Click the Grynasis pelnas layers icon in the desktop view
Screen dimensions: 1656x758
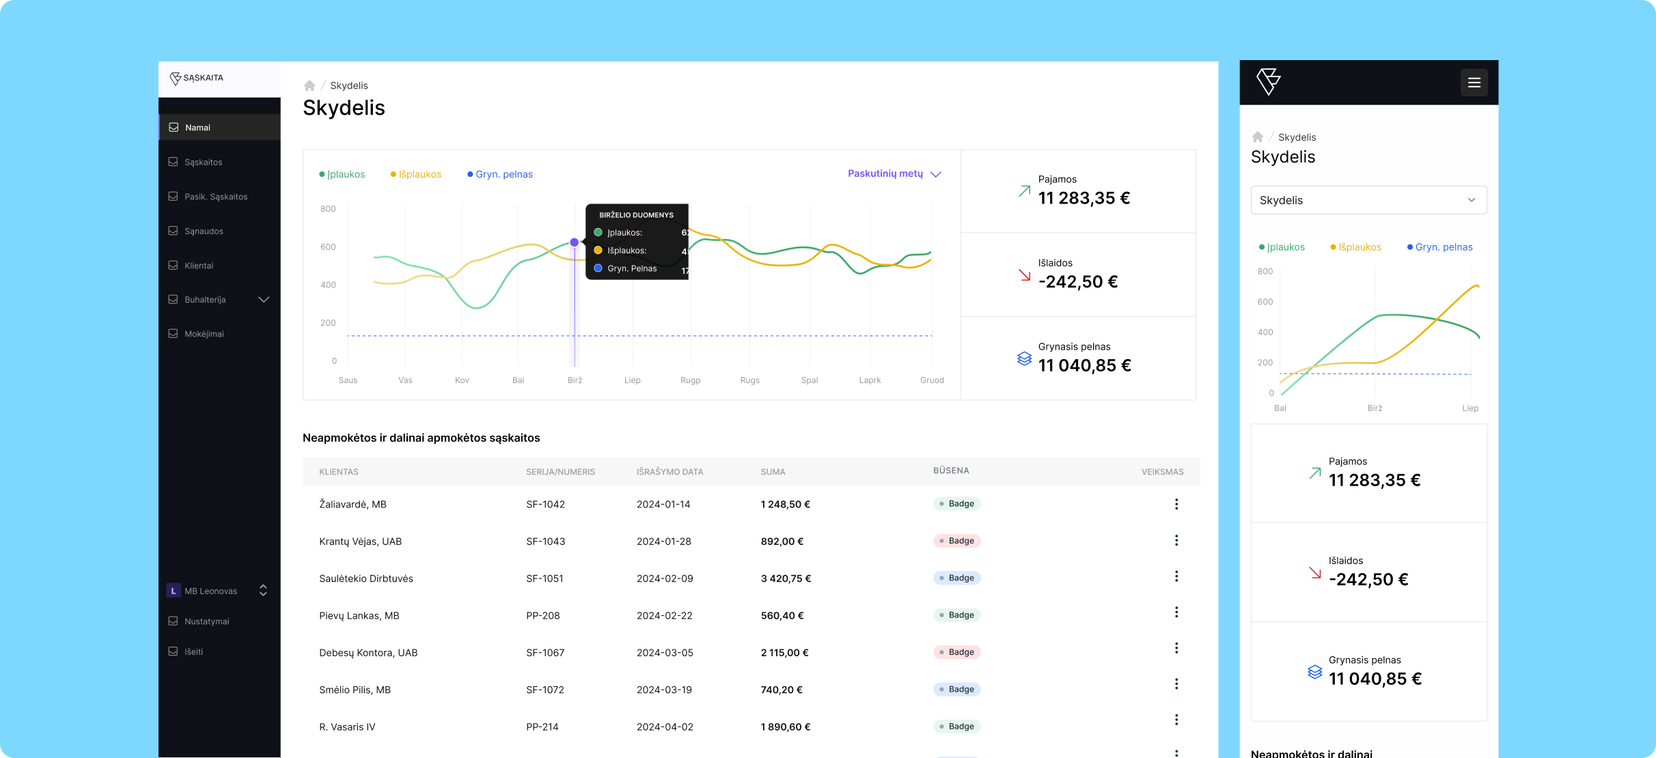(x=1024, y=359)
